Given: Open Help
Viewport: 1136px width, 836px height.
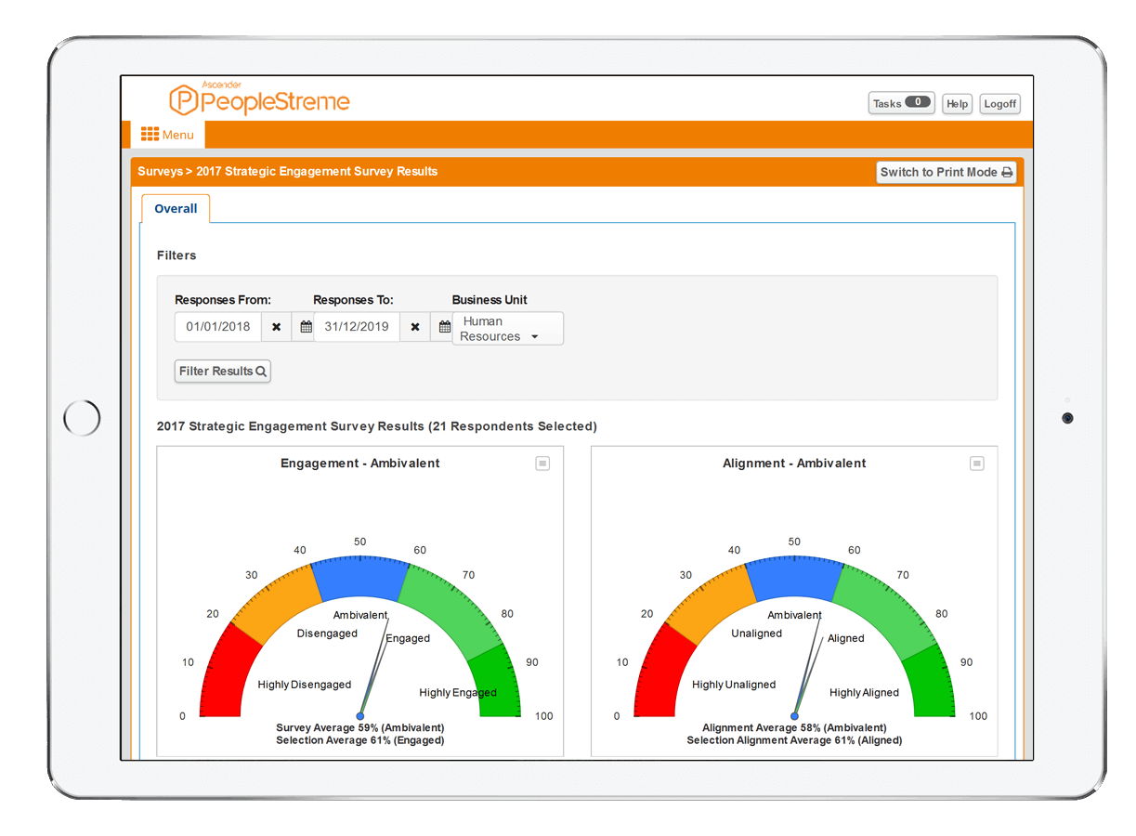Looking at the screenshot, I should pyautogui.click(x=957, y=104).
